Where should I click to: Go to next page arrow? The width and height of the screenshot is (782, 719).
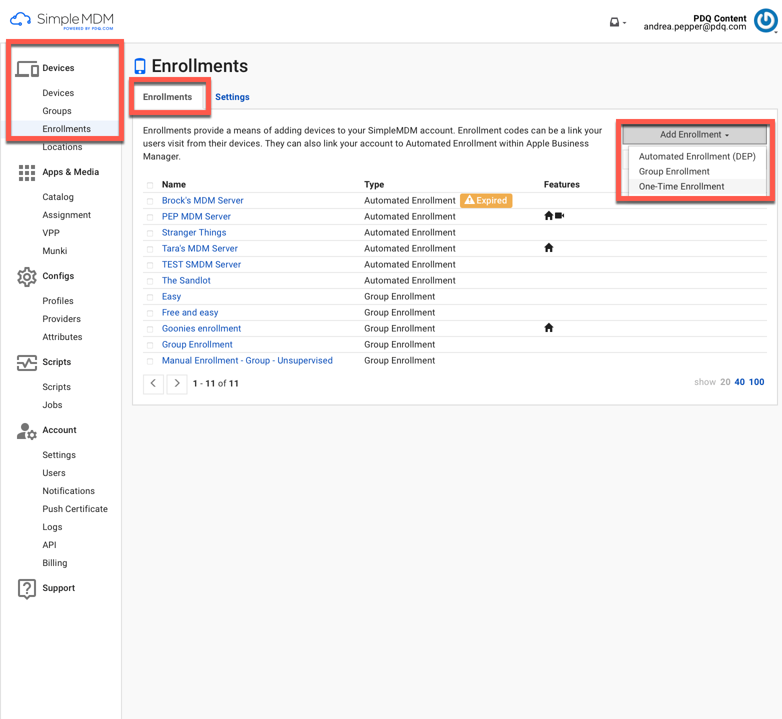[177, 383]
